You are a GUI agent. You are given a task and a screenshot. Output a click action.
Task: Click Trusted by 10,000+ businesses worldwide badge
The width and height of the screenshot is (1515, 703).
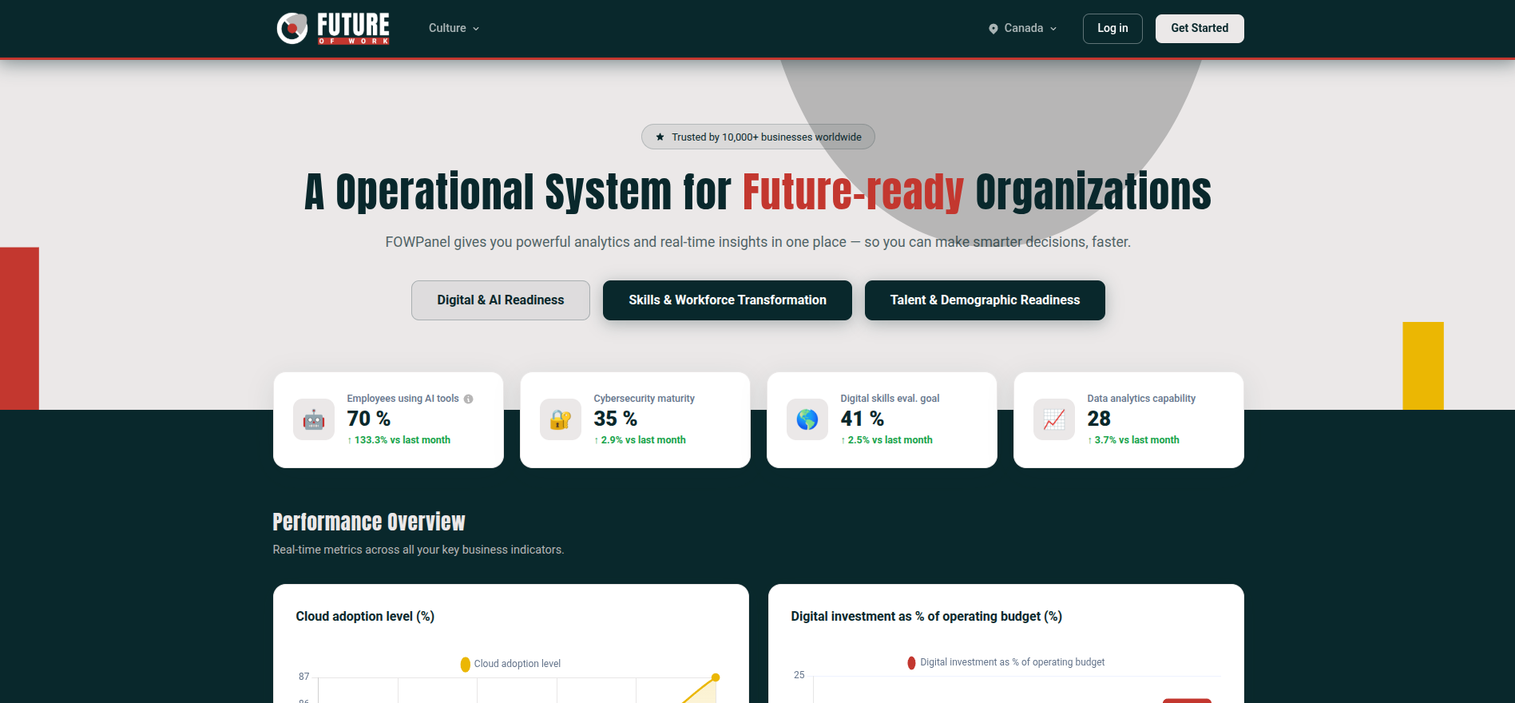click(x=758, y=137)
